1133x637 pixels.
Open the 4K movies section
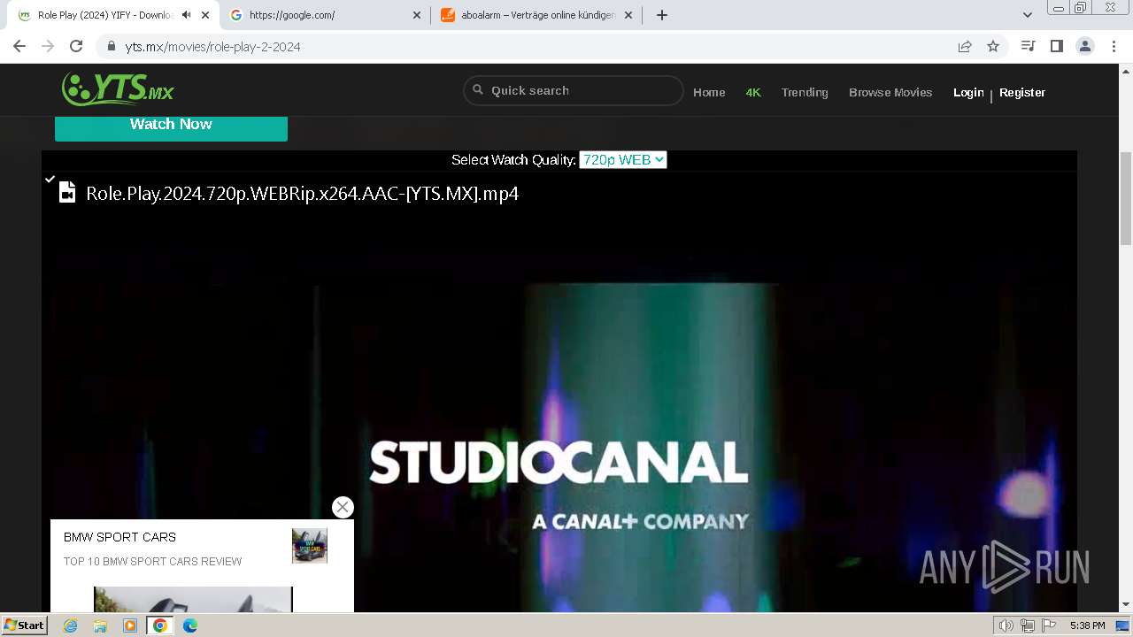pyautogui.click(x=753, y=92)
